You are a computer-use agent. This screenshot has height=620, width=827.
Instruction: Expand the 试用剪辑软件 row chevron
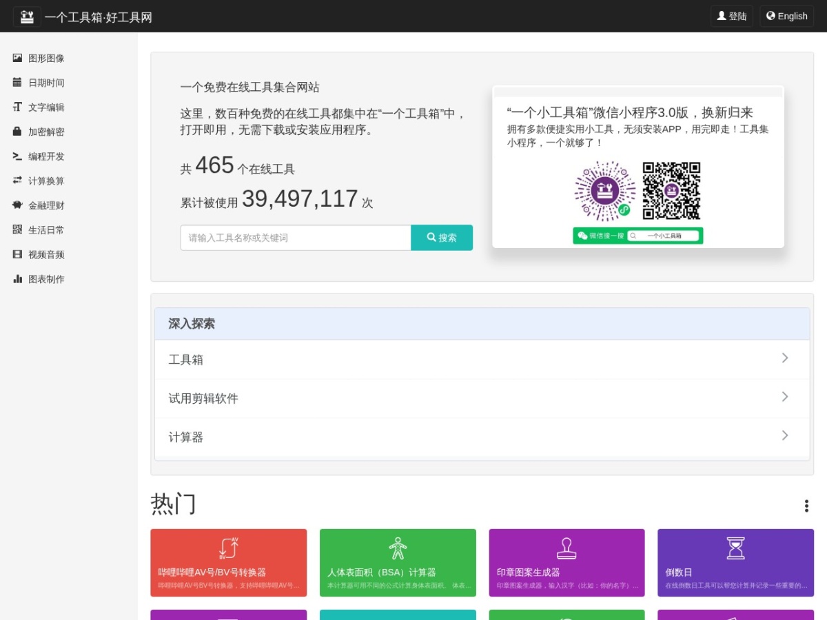[784, 397]
